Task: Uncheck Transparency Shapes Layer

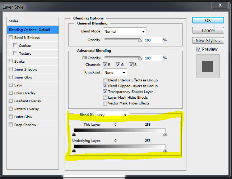Action: click(105, 92)
